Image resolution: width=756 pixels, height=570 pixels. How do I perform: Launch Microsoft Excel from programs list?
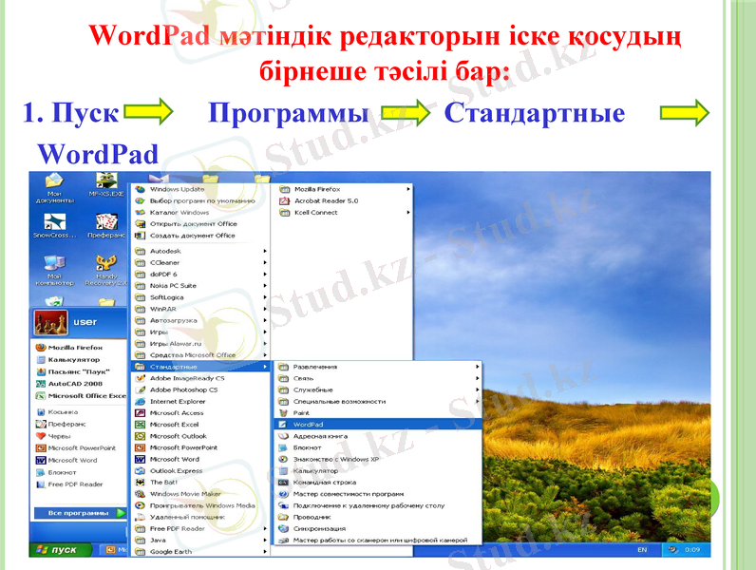(200, 425)
